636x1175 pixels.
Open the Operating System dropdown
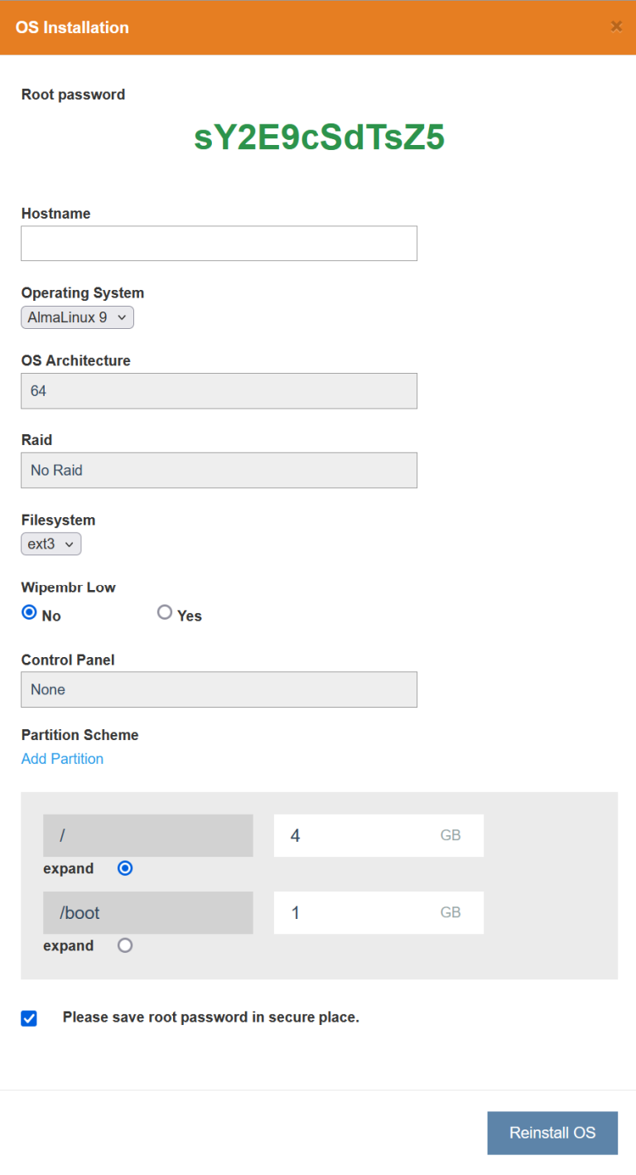click(x=77, y=317)
